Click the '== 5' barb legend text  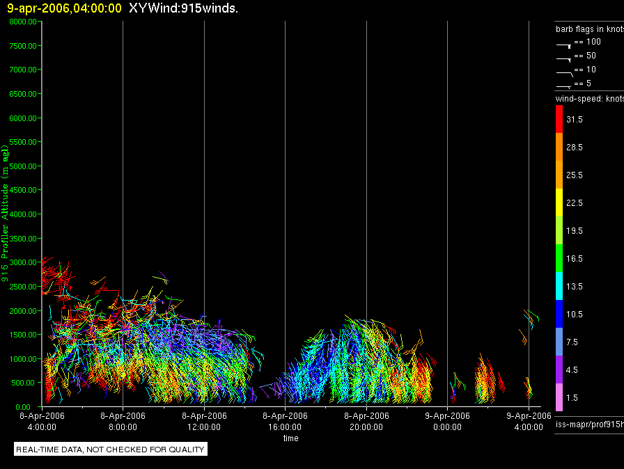coord(583,83)
